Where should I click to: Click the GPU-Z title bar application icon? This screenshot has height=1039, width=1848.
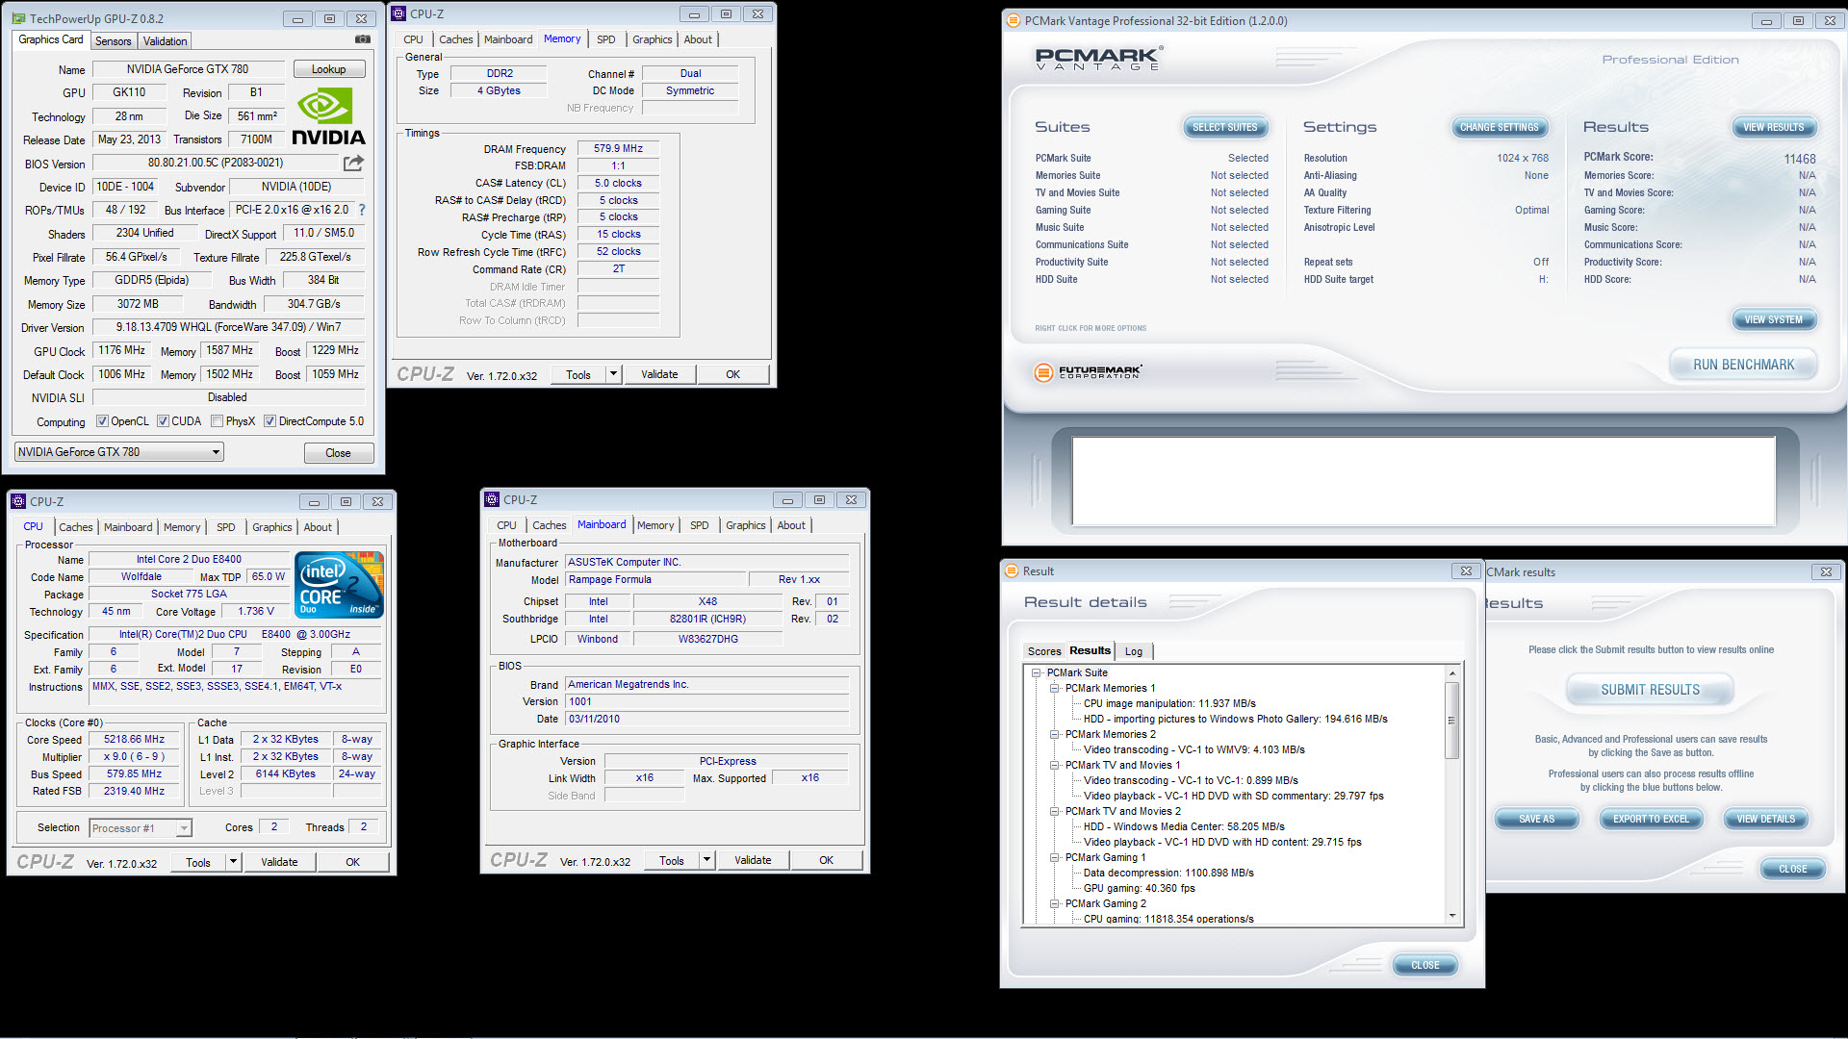coord(18,18)
